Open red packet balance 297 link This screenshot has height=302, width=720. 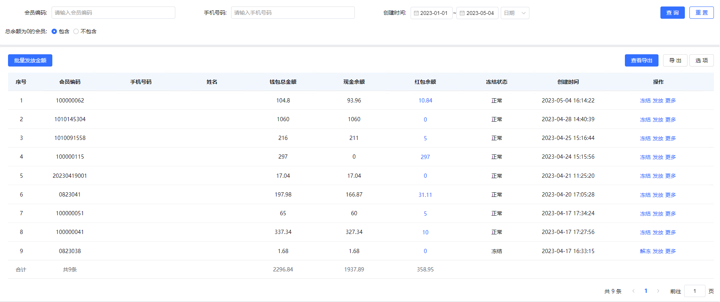[x=425, y=157]
